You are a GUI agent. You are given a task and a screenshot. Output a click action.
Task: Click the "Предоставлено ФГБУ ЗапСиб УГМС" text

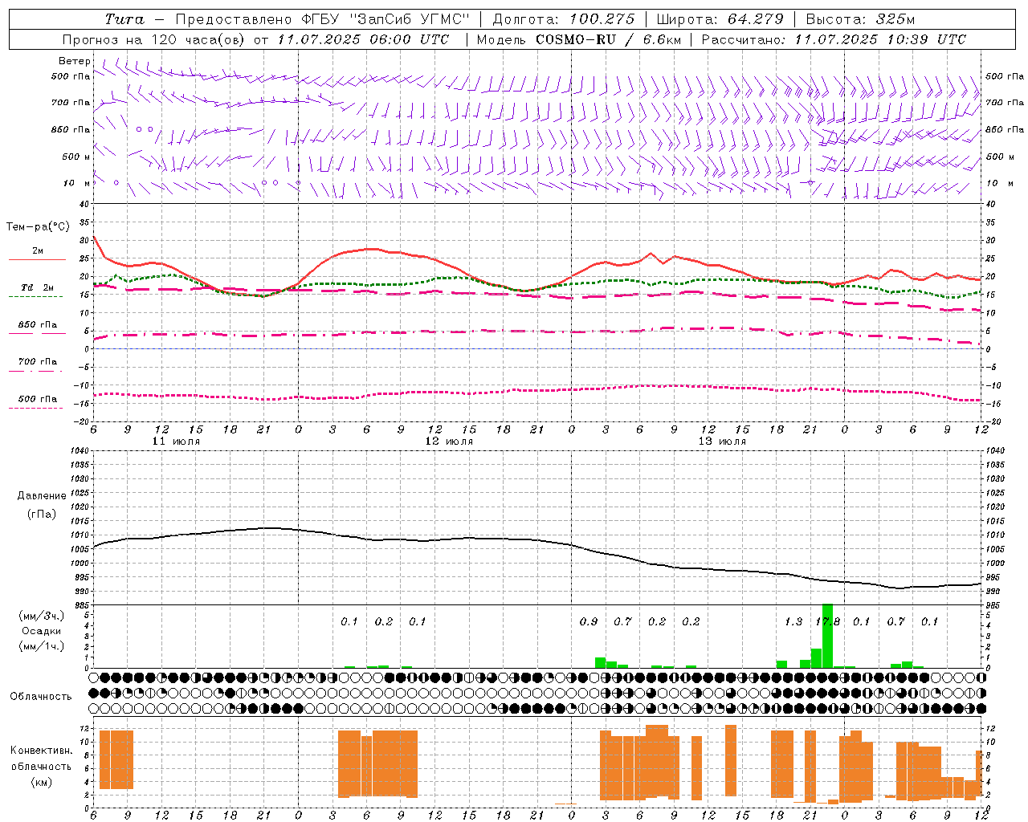pos(322,19)
